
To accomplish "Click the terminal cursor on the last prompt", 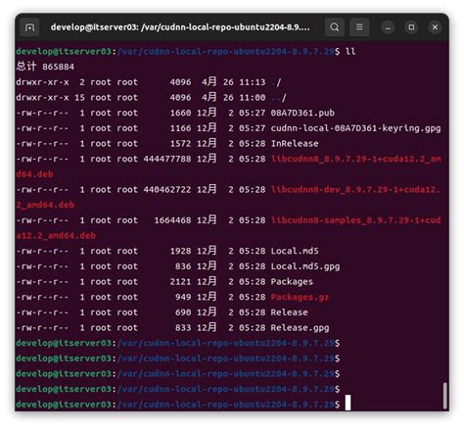I will tap(348, 403).
